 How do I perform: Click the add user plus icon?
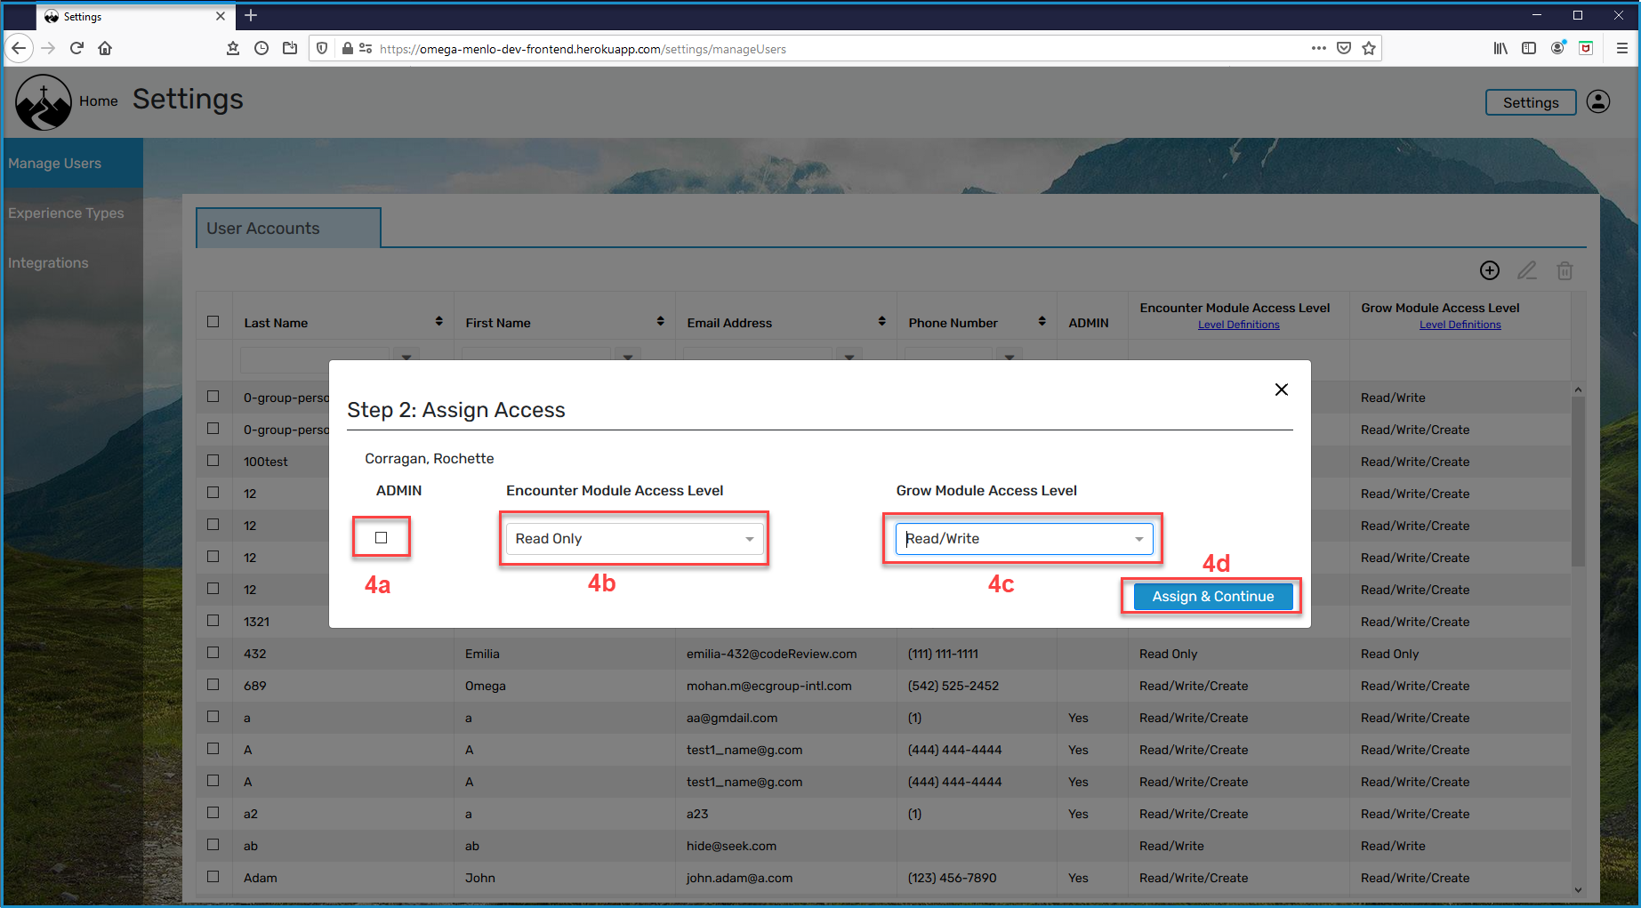coord(1490,270)
